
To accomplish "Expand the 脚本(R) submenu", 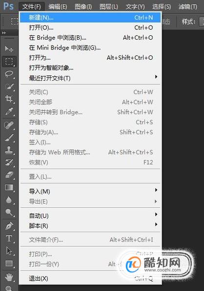I will point(90,226).
